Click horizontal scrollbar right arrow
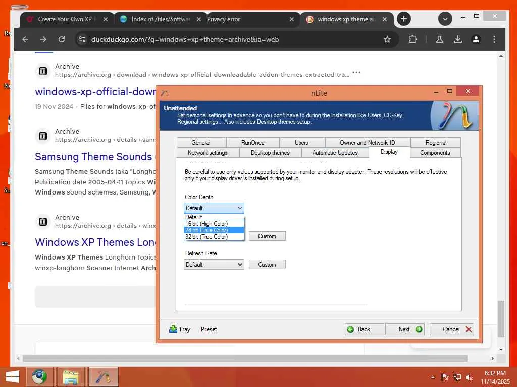This screenshot has width=517, height=387. coord(493,358)
